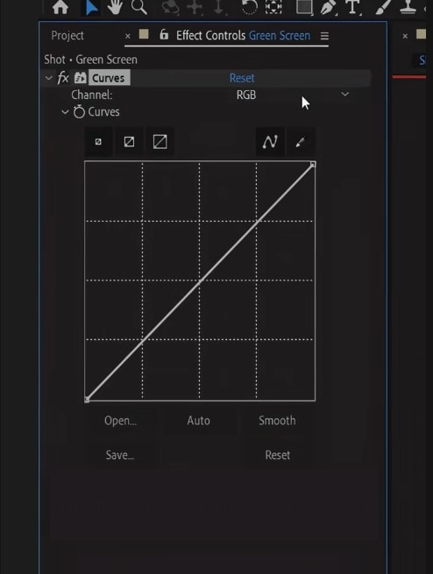The image size is (433, 574).
Task: Choose the pencil curve drawing tool
Action: pos(300,142)
